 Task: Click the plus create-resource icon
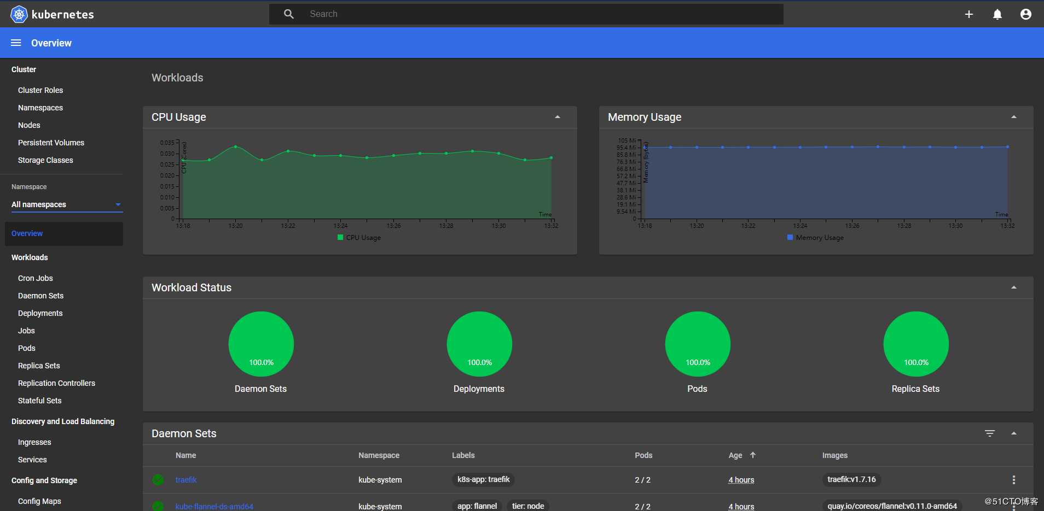point(968,14)
